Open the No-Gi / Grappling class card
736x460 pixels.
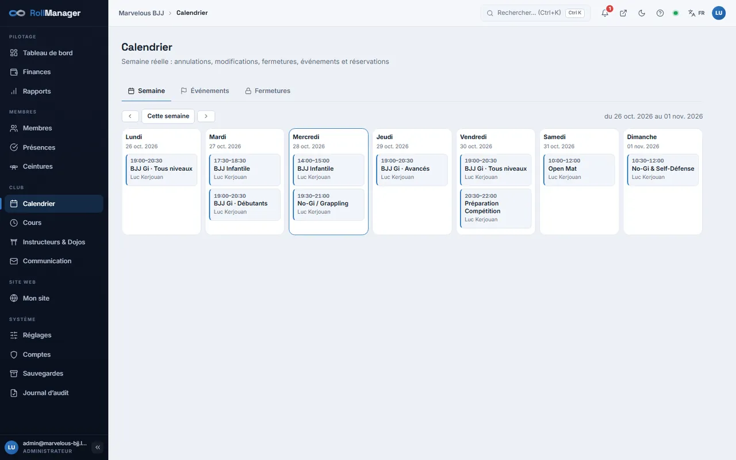(x=328, y=205)
